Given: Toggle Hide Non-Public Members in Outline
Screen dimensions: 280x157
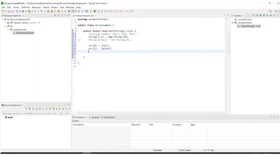Looking at the screenshot, I should tap(267, 16).
